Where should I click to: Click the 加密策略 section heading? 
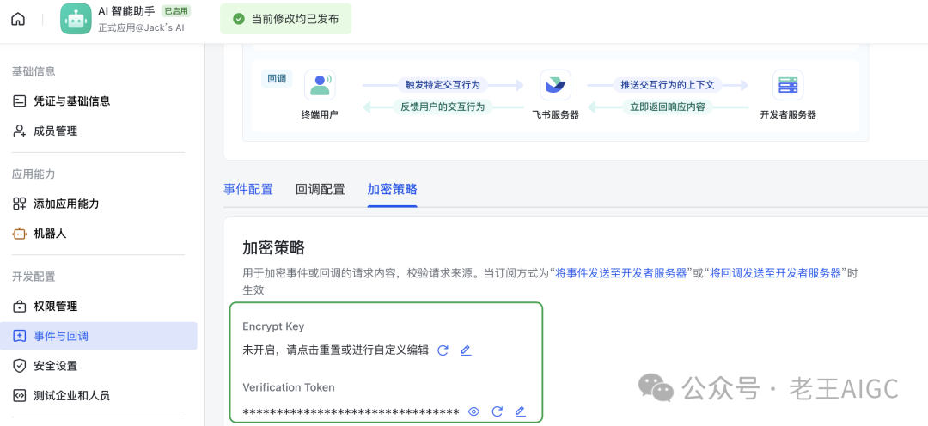[x=273, y=247]
